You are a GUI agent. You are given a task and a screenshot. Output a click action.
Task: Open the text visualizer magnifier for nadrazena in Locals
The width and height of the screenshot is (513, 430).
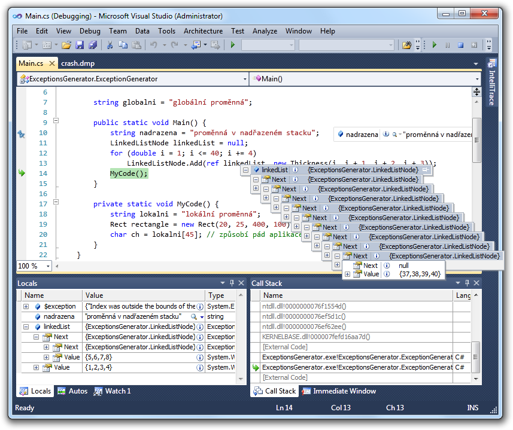[194, 316]
